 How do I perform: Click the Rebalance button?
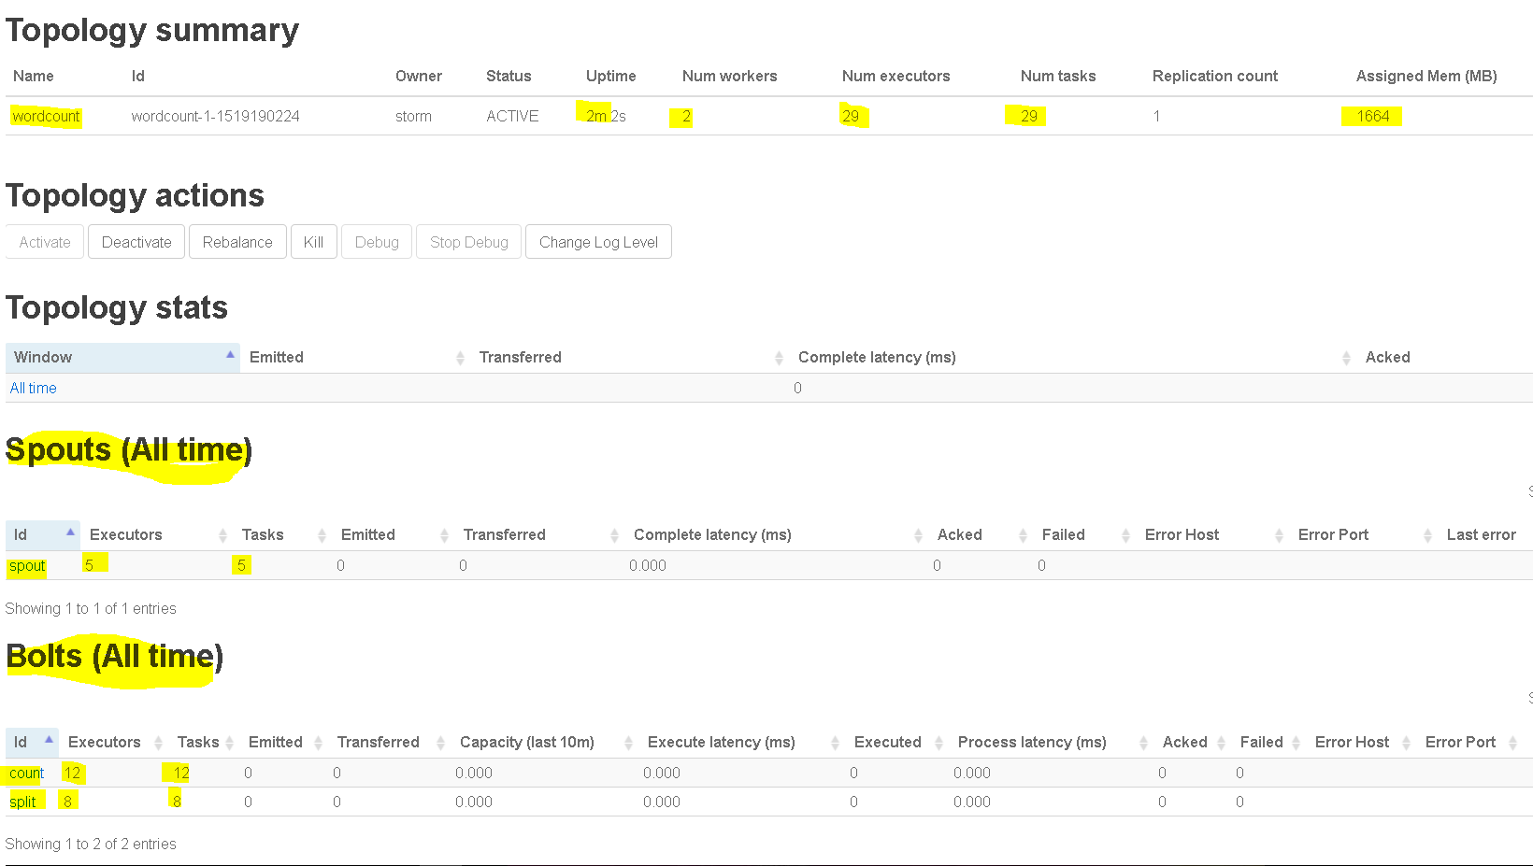click(x=237, y=242)
